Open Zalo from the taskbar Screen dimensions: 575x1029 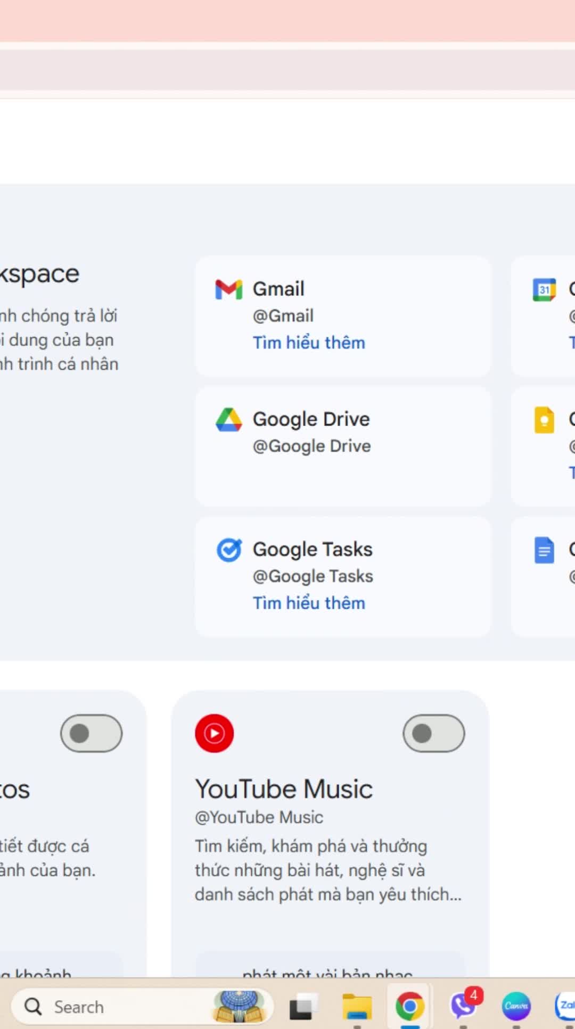[565, 1007]
